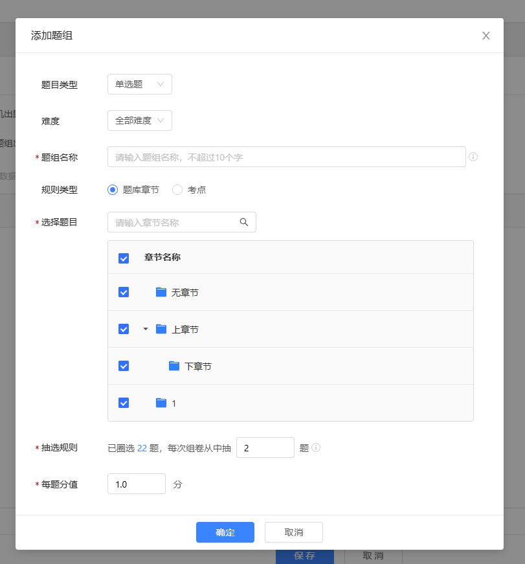Uncheck the 下章节 row checkbox

click(124, 366)
